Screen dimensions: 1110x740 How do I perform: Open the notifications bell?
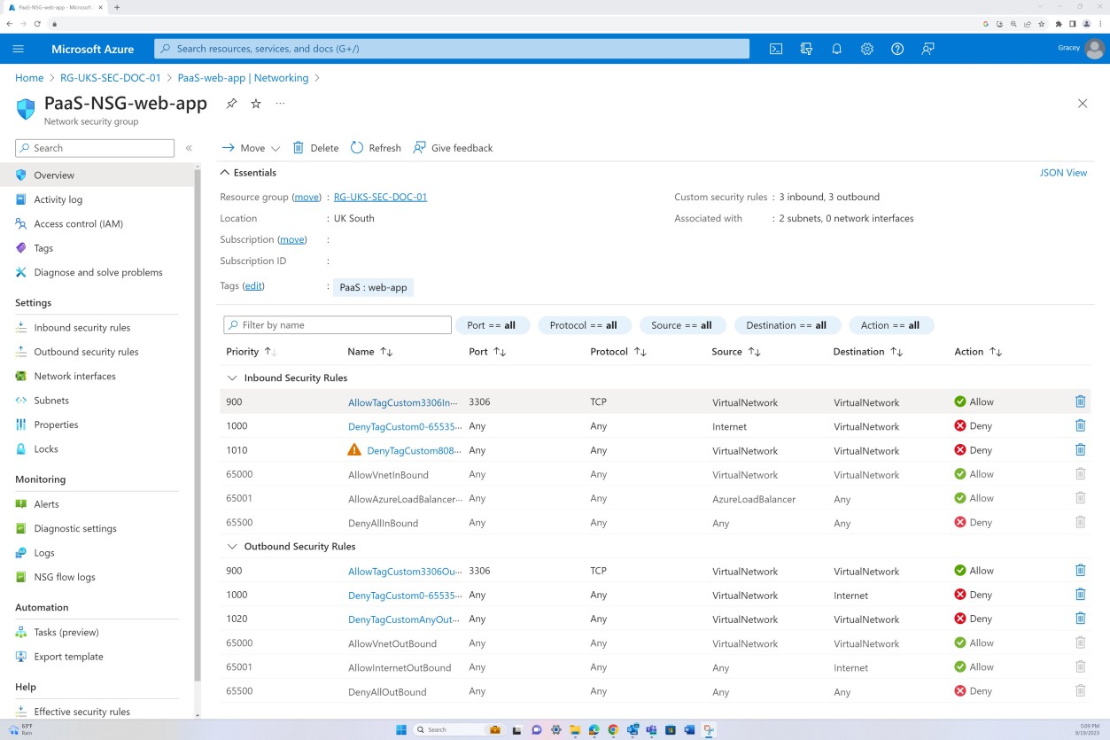click(836, 49)
